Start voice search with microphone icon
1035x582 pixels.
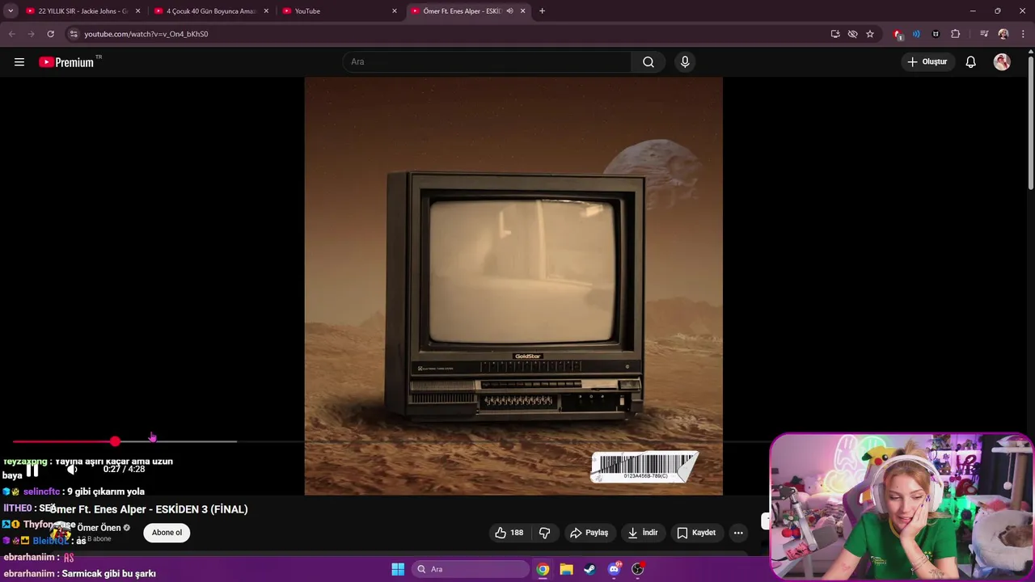click(x=685, y=62)
